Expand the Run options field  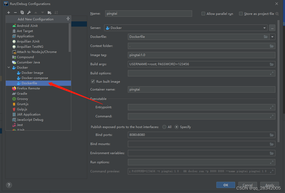coord(272,162)
